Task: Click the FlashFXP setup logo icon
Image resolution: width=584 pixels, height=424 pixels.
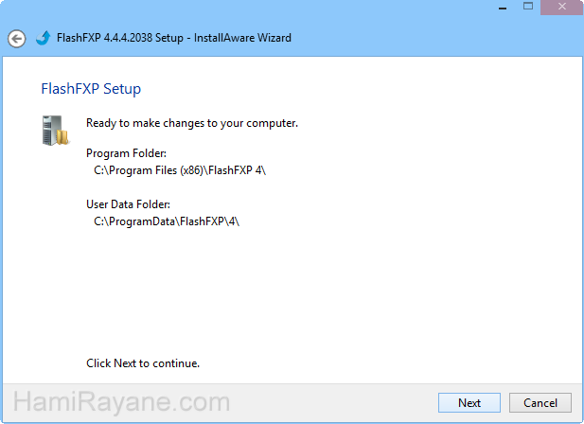Action: tap(44, 38)
